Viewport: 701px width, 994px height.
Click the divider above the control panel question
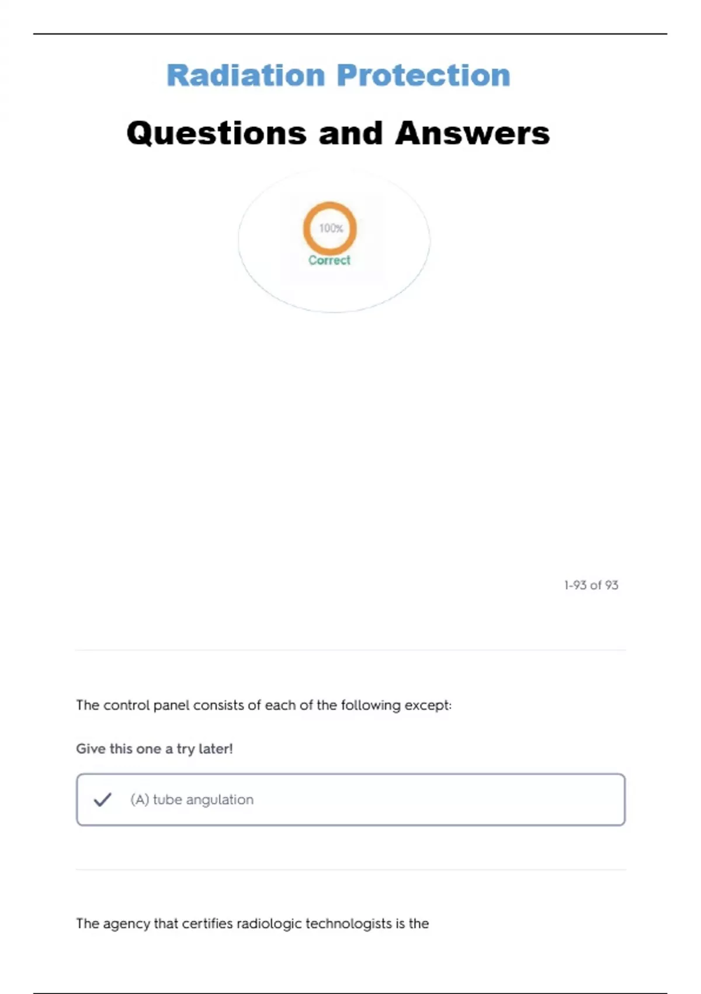350,650
